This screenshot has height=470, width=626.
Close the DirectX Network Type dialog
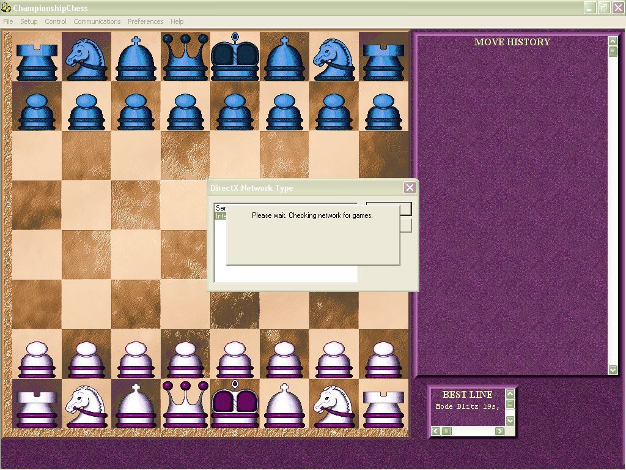410,188
